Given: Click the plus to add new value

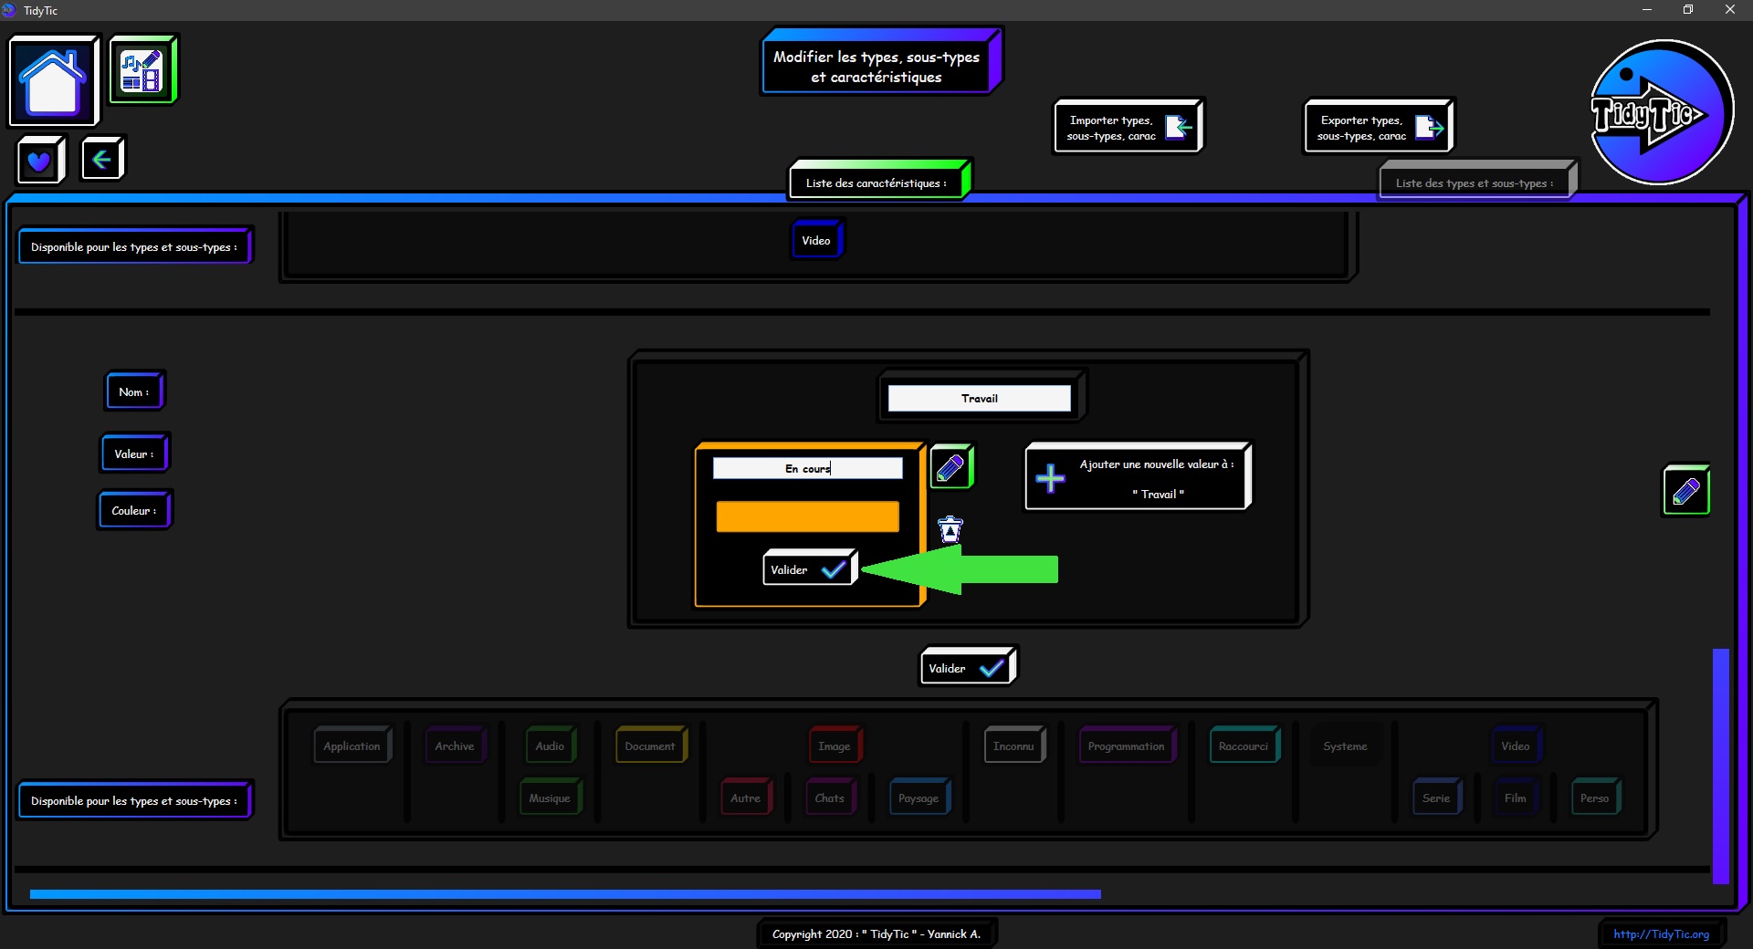Looking at the screenshot, I should (x=1050, y=478).
